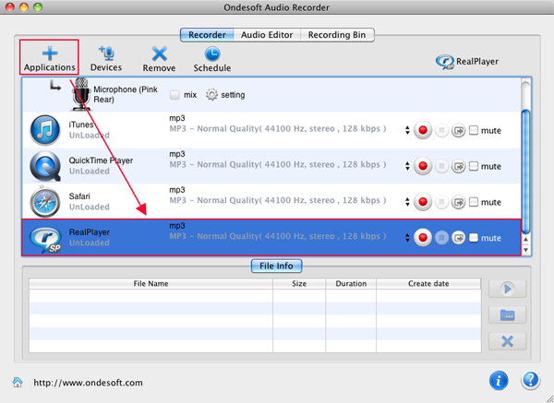
Task: Click the home icon beside the URL
Action: (17, 383)
